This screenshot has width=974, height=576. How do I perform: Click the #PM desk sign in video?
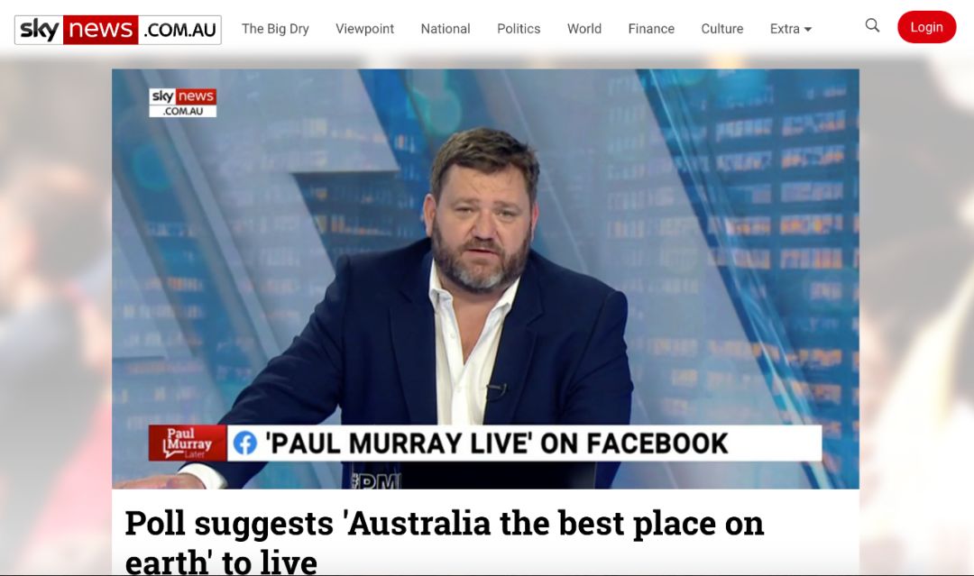click(x=376, y=480)
